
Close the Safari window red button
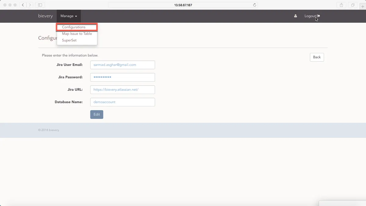[5, 5]
